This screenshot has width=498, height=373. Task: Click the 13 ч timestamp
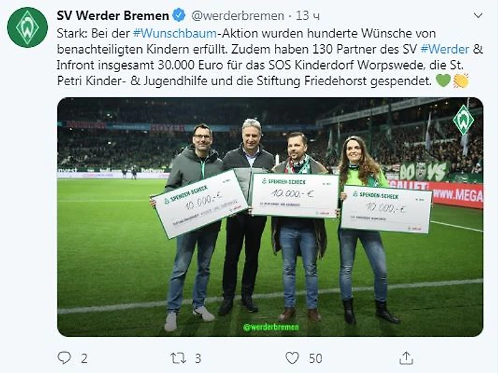pyautogui.click(x=308, y=16)
